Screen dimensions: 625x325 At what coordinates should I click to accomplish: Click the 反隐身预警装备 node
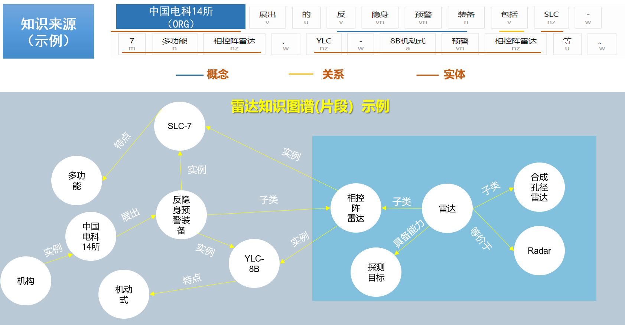pyautogui.click(x=181, y=215)
